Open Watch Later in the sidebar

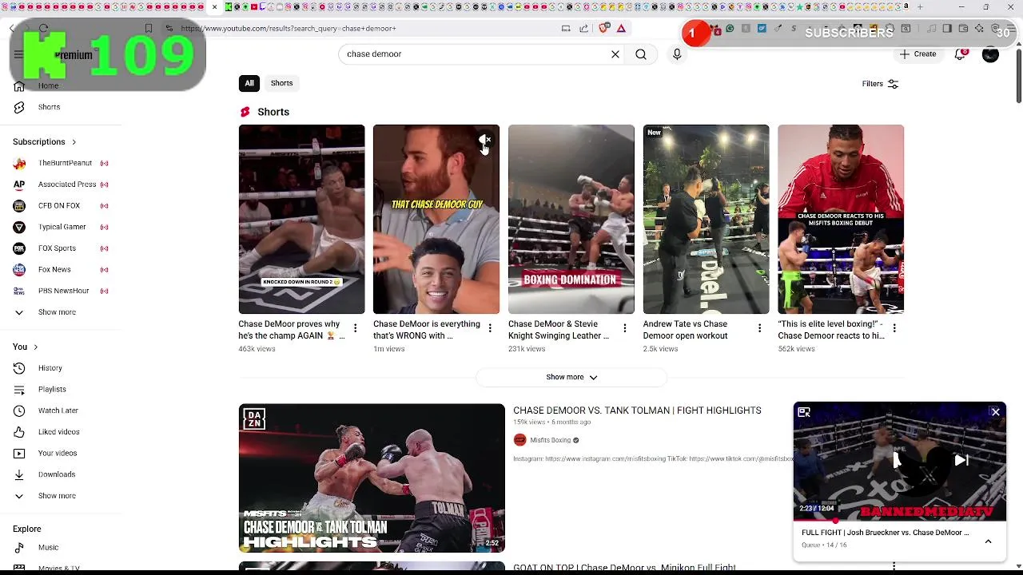[x=58, y=410]
